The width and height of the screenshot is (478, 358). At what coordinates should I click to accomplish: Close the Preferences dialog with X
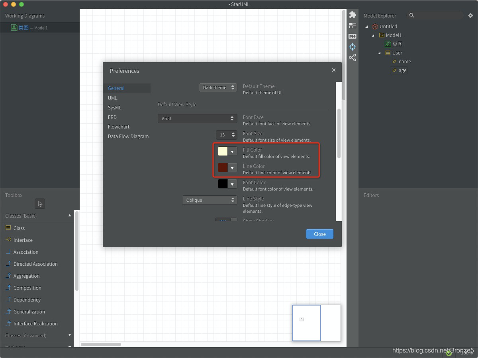tap(334, 70)
